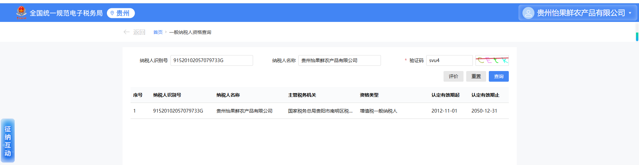
Task: Focus the 纳税人识别号 input field
Action: tap(211, 60)
